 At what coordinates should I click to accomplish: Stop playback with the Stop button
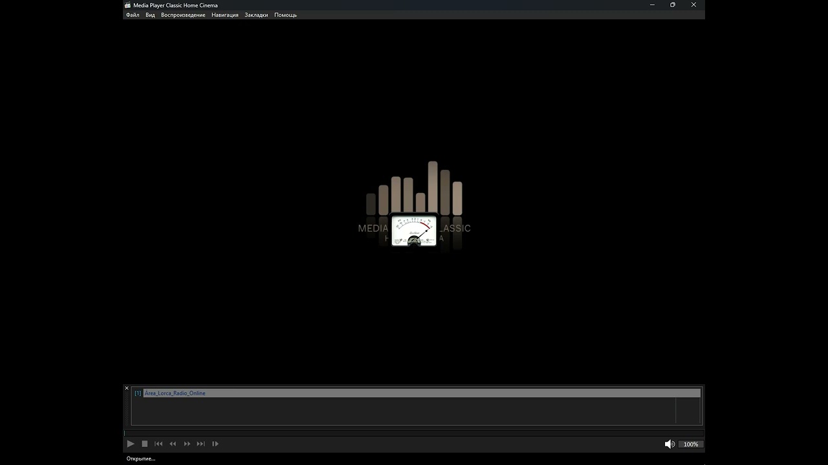pos(145,444)
